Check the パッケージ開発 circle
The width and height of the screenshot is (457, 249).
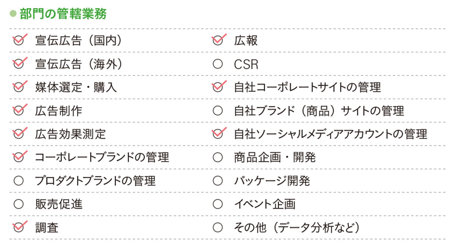(x=218, y=181)
